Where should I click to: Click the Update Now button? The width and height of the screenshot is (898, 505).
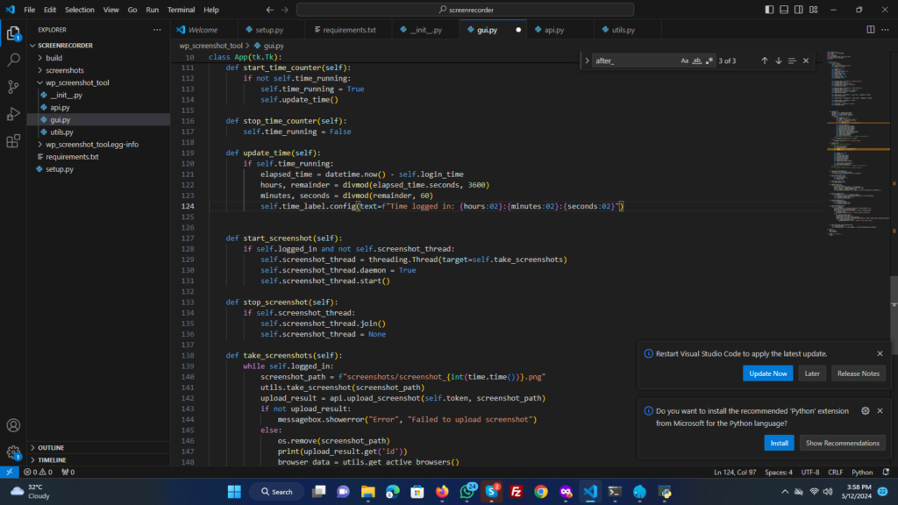(x=768, y=373)
